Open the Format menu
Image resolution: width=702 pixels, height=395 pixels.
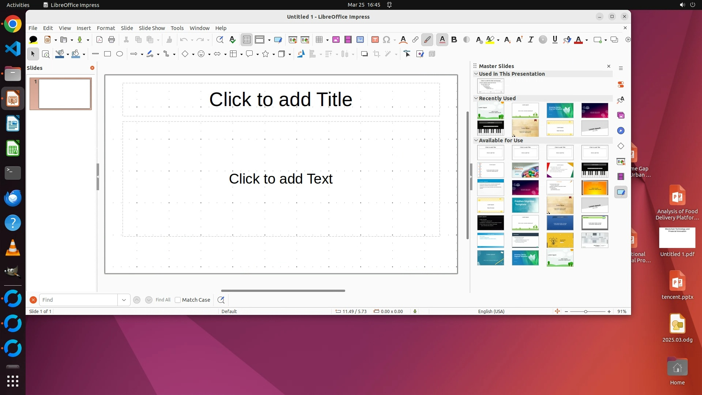click(106, 28)
